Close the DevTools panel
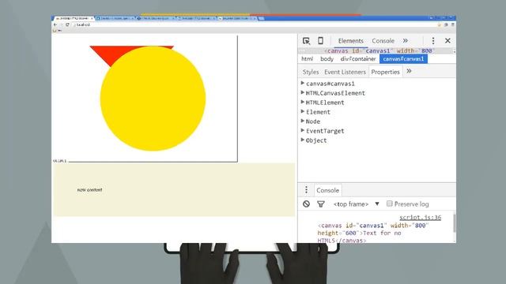The width and height of the screenshot is (506, 284). [x=447, y=40]
